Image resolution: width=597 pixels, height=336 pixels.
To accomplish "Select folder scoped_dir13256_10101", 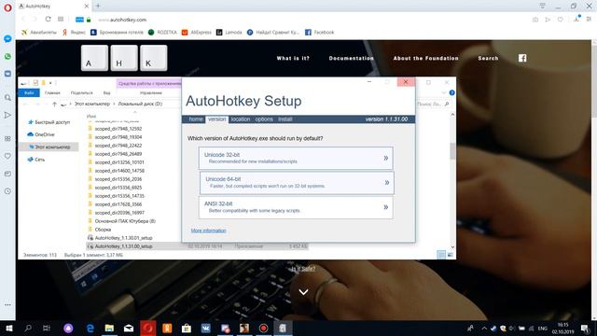I will (116, 162).
